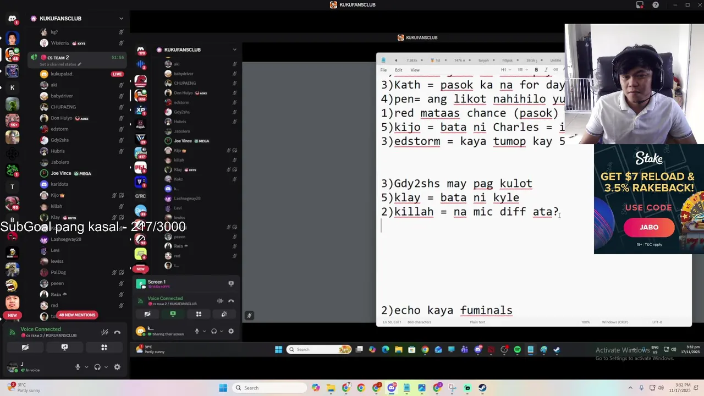Open Notepad icon on taskbar

click(406, 388)
